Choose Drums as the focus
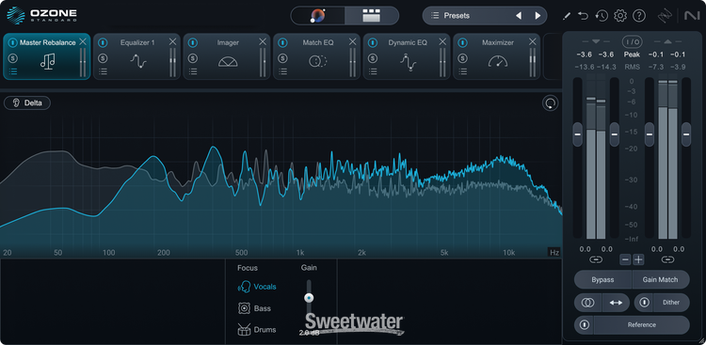Image resolution: width=706 pixels, height=345 pixels. click(257, 330)
